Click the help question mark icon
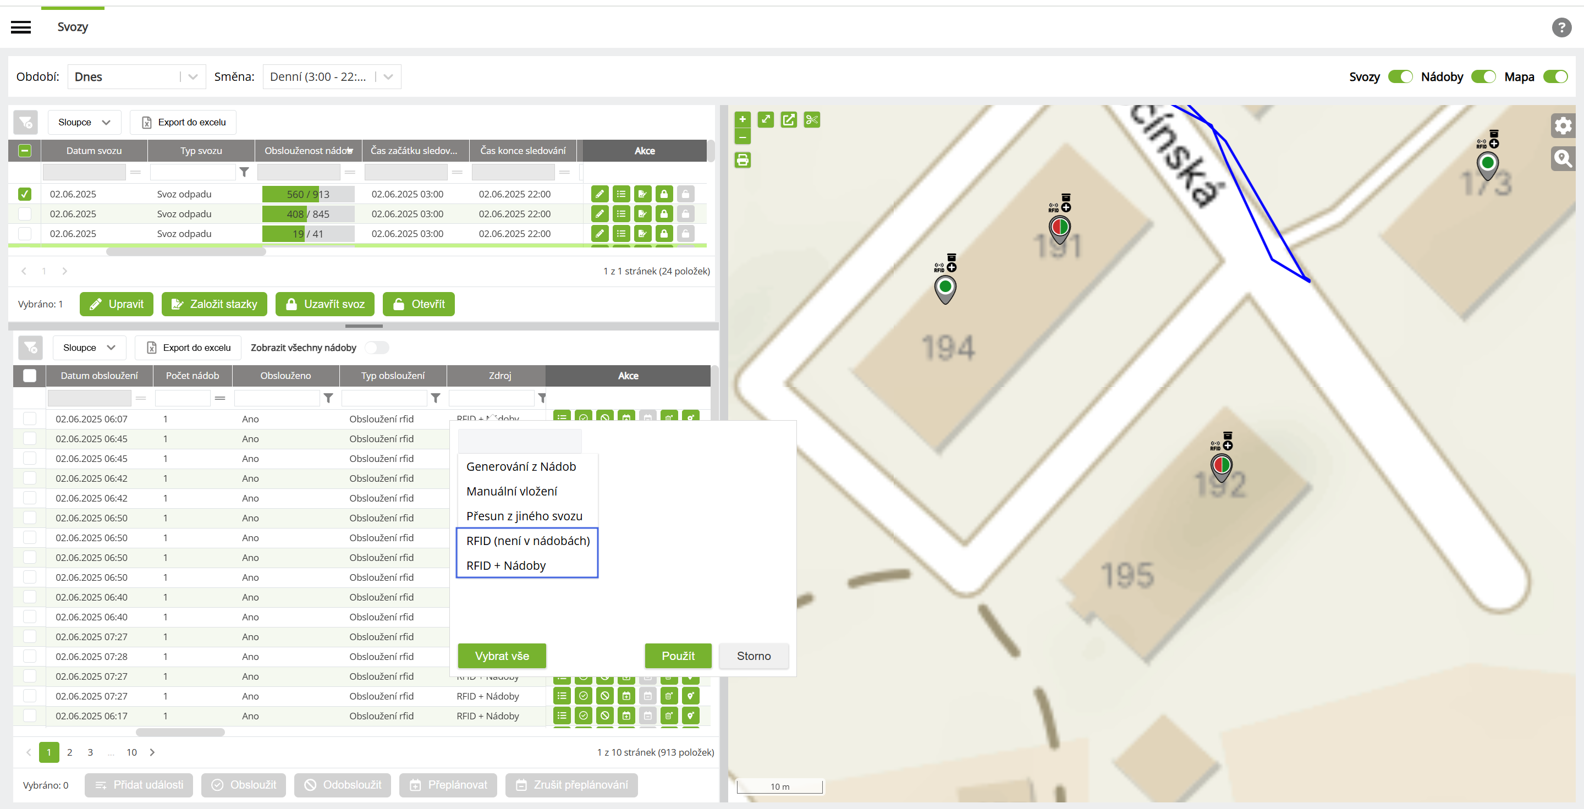Viewport: 1584px width, 809px height. coord(1561,27)
